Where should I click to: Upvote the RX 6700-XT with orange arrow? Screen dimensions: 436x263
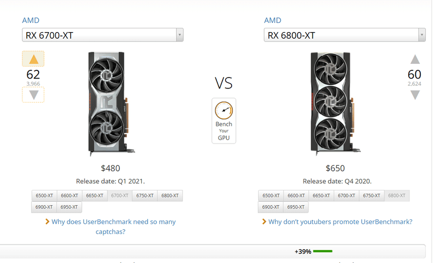33,59
